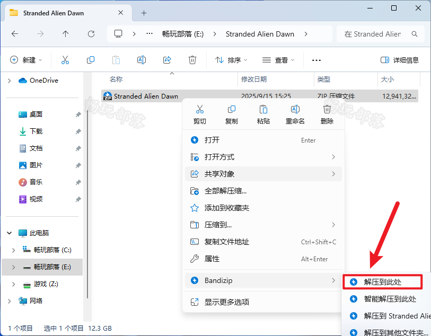The image size is (431, 336).
Task: Click the 删除 icon in the context menu
Action: click(327, 109)
